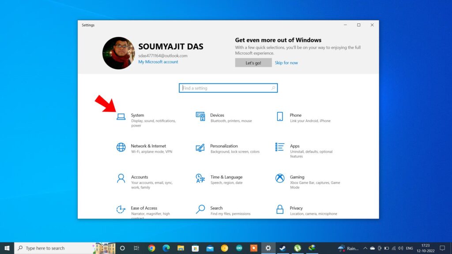The width and height of the screenshot is (452, 254).
Task: Click the Let's go! button
Action: pyautogui.click(x=253, y=63)
